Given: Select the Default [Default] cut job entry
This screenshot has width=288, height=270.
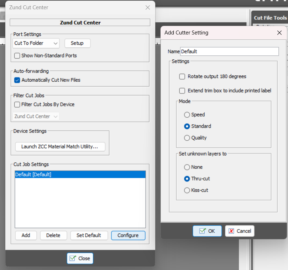Looking at the screenshot, I should [80, 174].
